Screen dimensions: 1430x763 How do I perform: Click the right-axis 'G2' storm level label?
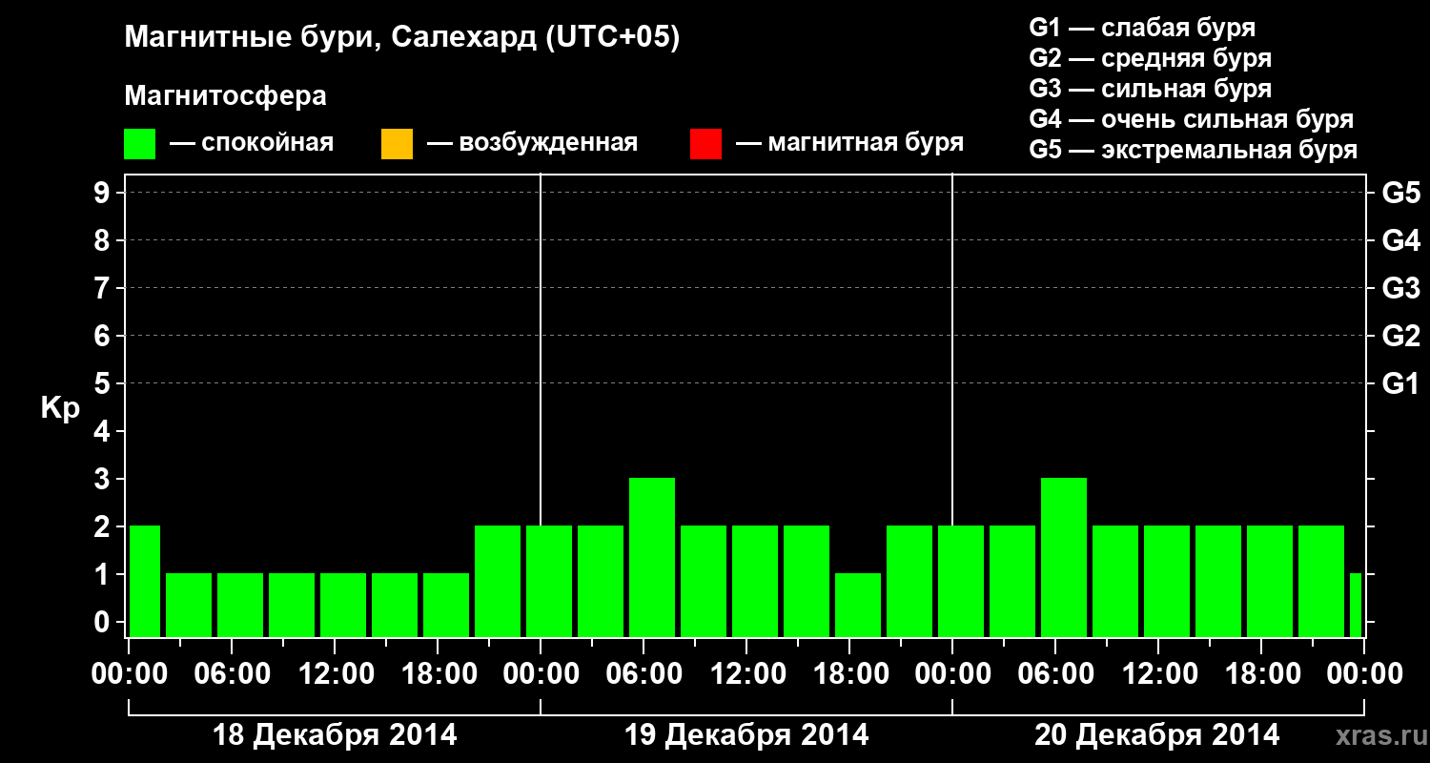1401,336
